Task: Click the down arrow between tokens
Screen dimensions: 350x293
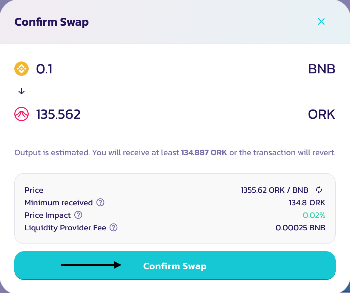Action: pos(22,91)
